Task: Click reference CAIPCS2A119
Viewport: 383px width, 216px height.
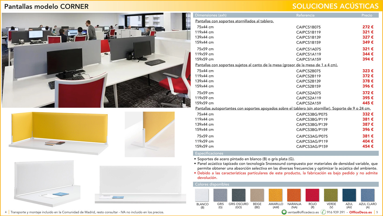Action: pyautogui.click(x=308, y=98)
